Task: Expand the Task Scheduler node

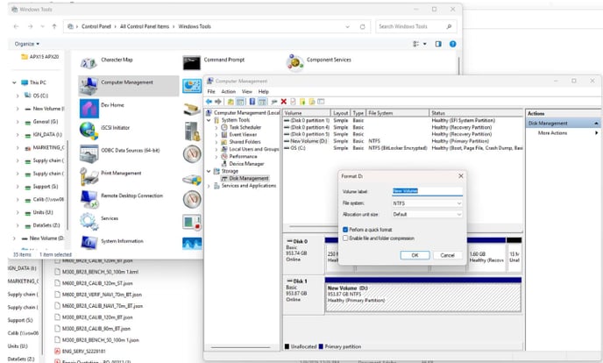Action: (216, 127)
